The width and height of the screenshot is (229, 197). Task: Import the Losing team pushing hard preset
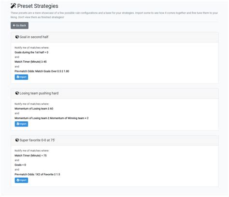tap(21, 124)
